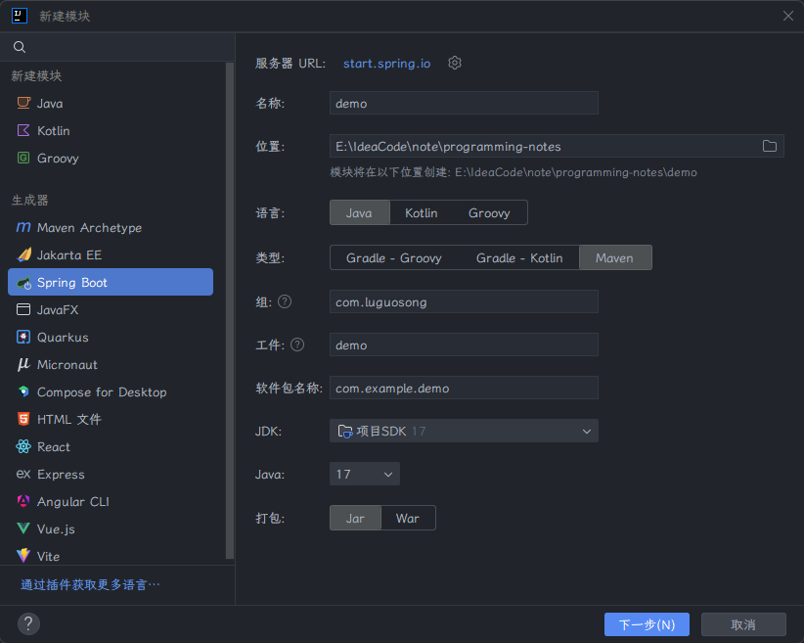Set build type to Maven
Screen dimensions: 804x643
coord(615,257)
